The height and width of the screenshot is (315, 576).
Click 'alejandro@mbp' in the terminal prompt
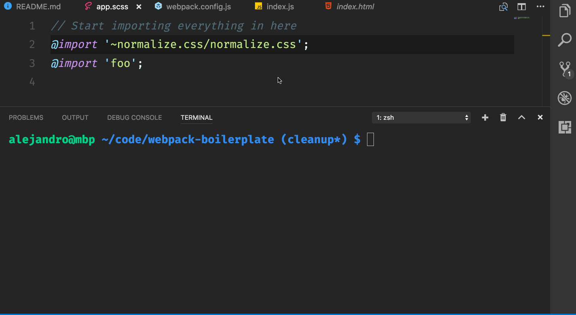(x=52, y=140)
